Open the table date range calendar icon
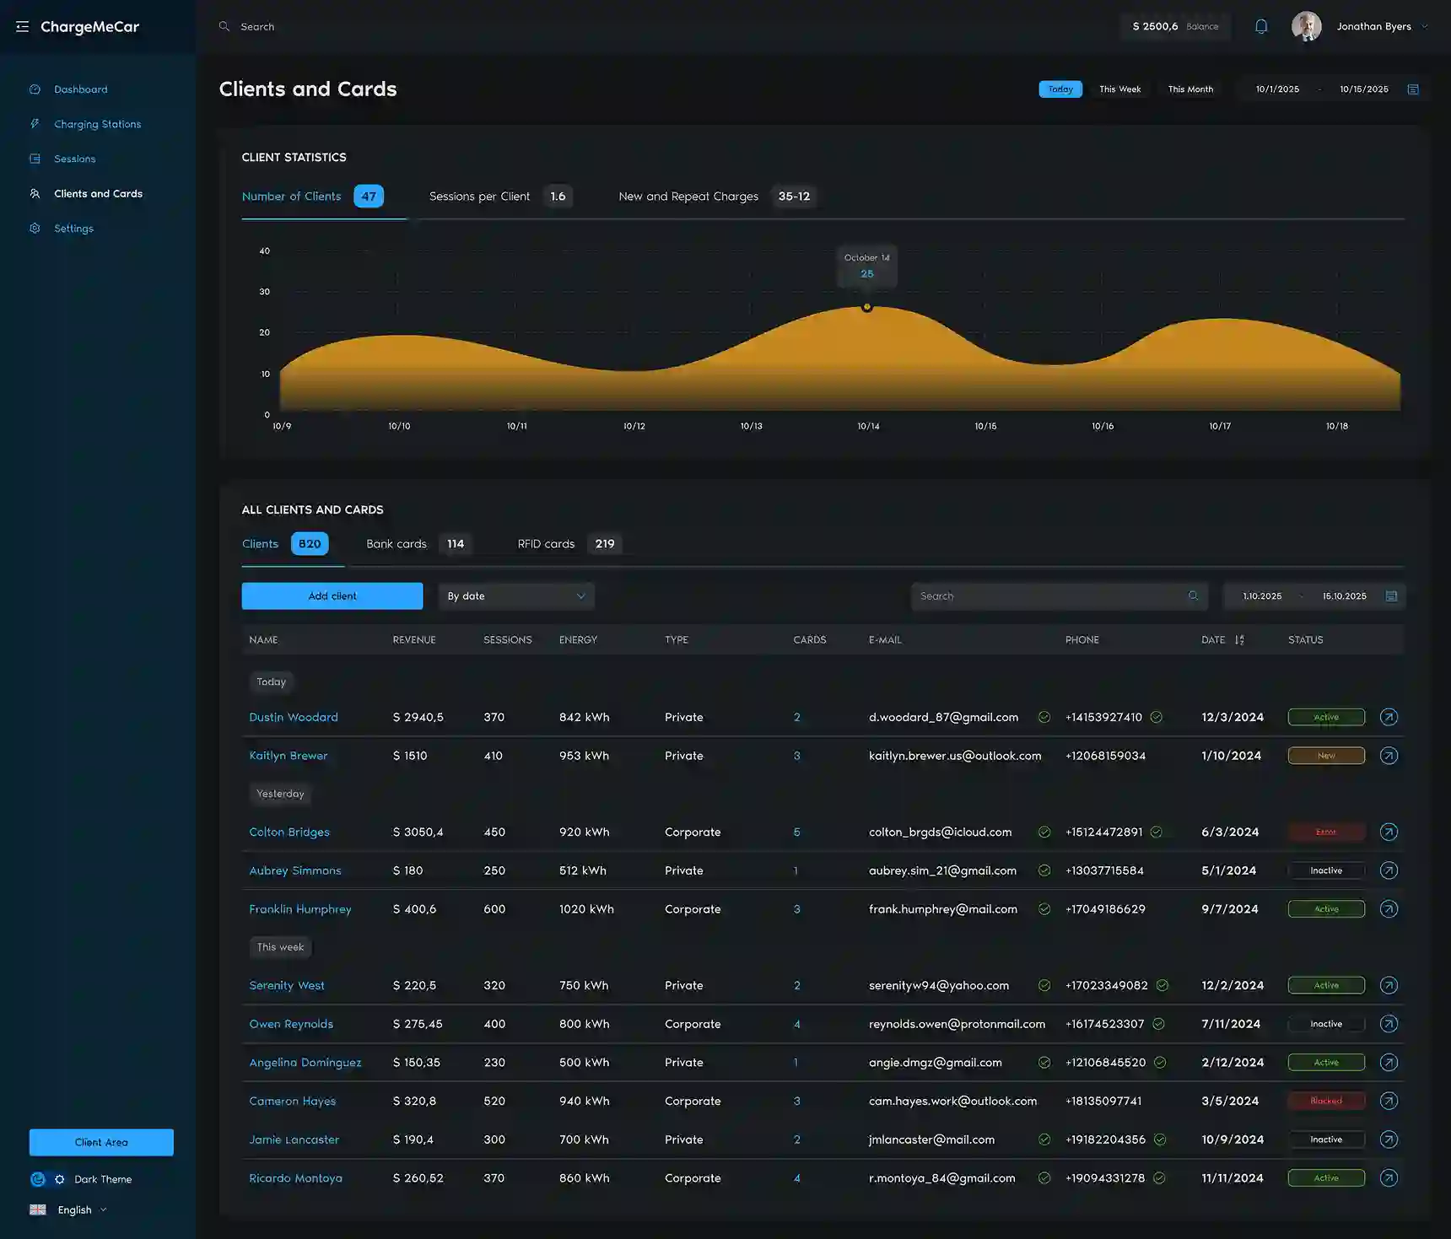Screen dimensions: 1451x1239 1391,596
